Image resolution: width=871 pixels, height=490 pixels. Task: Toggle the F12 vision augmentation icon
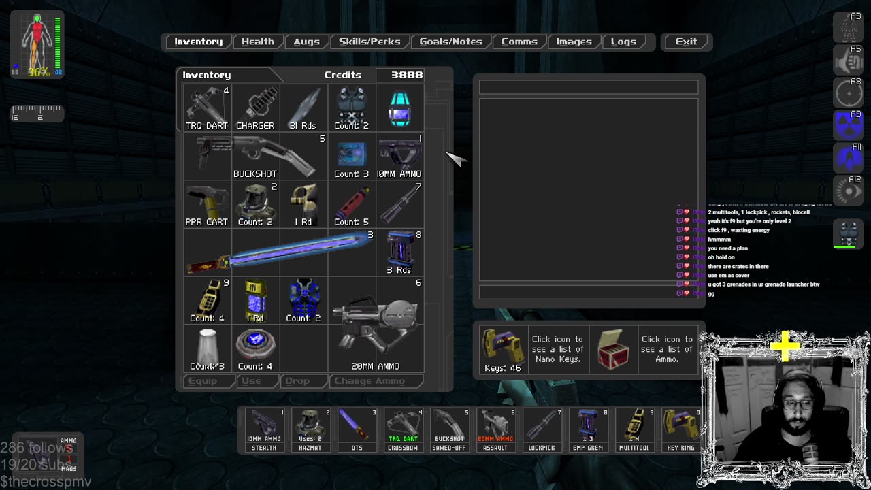[849, 191]
